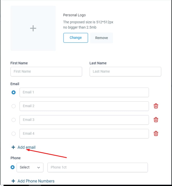Choose Email 2 radio button

pos(14,106)
